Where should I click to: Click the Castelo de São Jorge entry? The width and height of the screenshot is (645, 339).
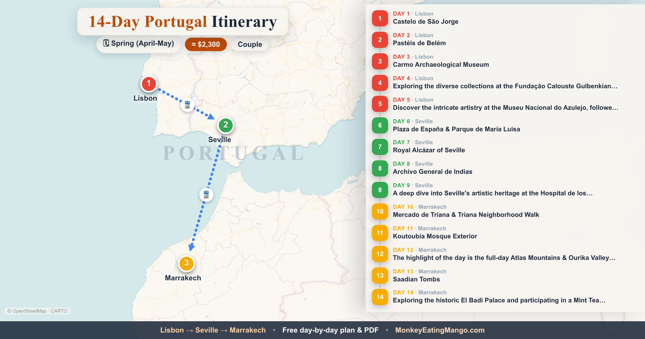[425, 22]
